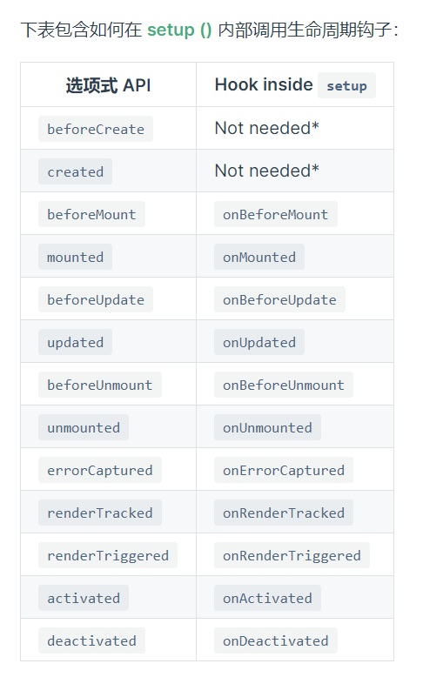The height and width of the screenshot is (677, 423).
Task: Click the onErrorCaptured hook label
Action: 284,470
